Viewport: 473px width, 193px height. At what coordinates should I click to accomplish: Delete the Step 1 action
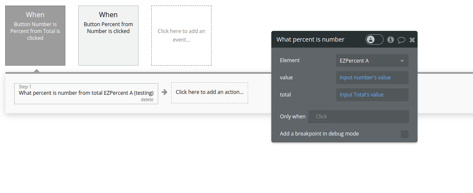point(147,100)
